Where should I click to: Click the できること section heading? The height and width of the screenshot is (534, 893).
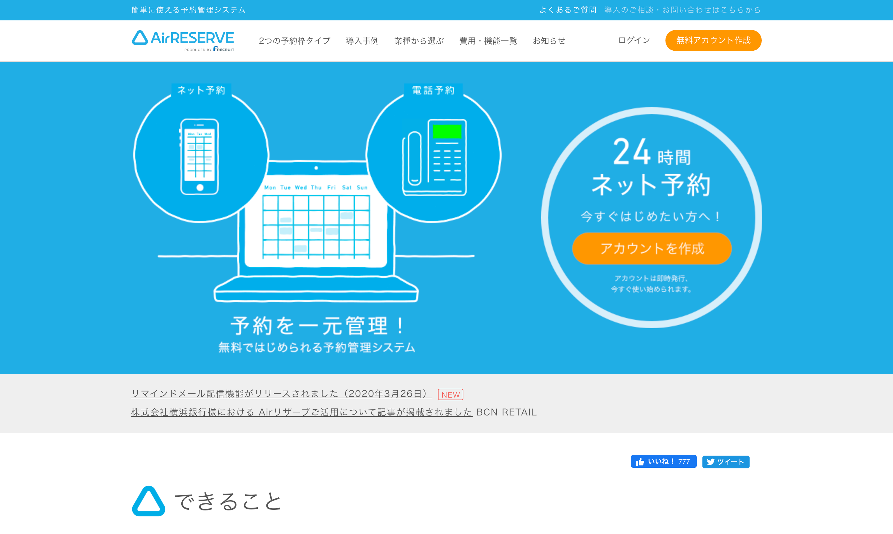(228, 501)
